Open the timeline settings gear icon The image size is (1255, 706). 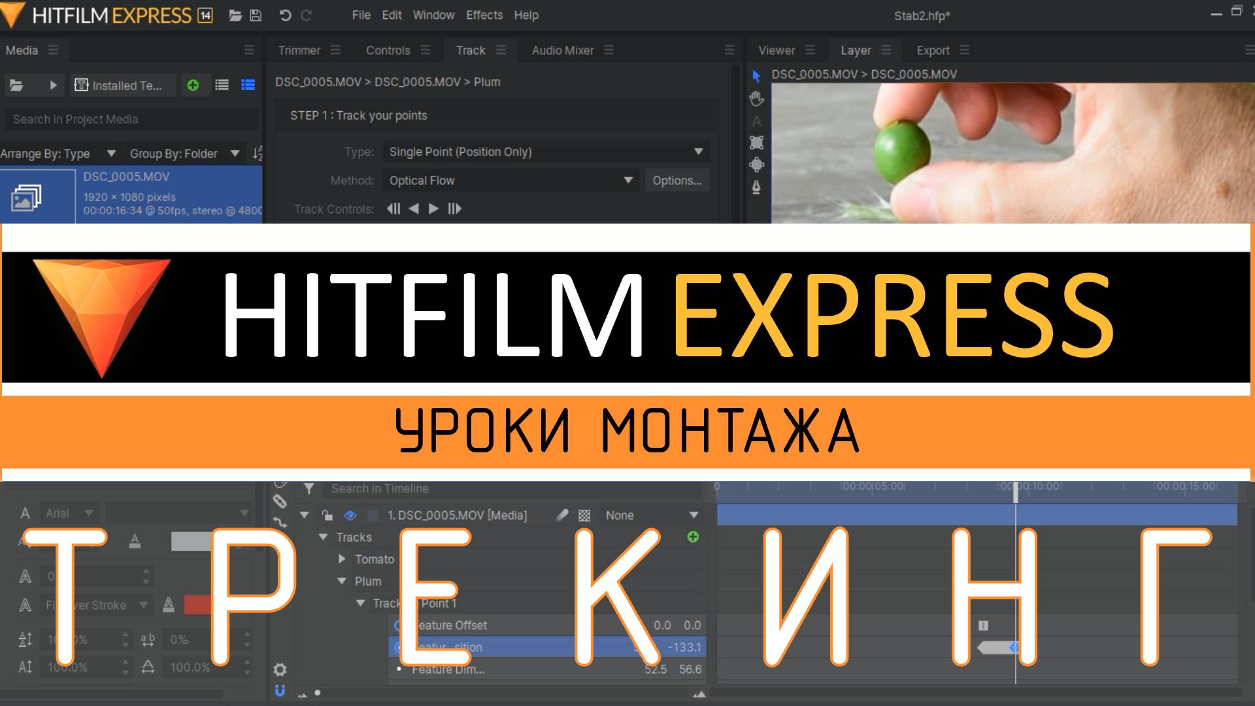(280, 668)
